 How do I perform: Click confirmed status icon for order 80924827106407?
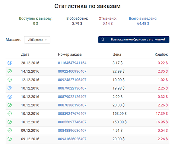(9, 80)
